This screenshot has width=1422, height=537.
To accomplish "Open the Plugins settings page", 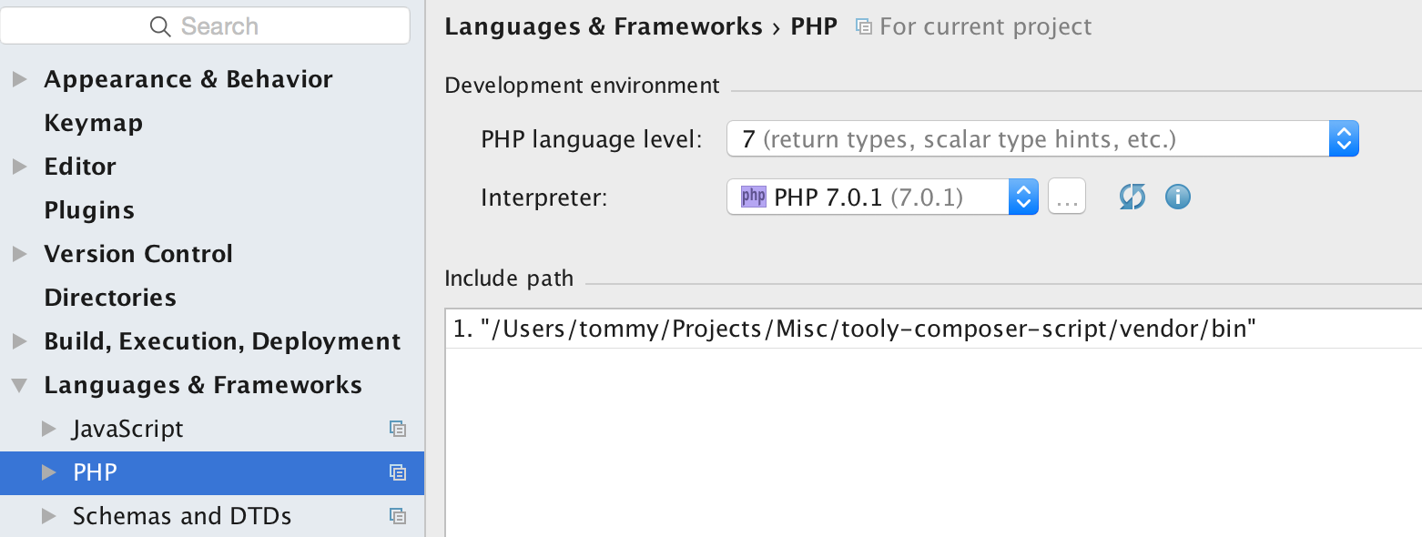I will (89, 210).
